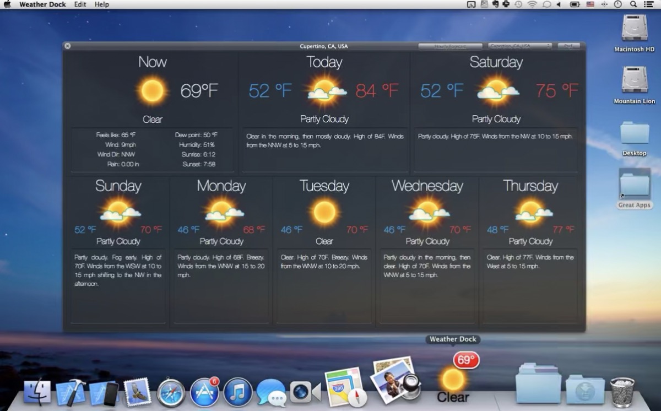Viewport: 661px width, 411px height.
Task: Click the Wednesday heading
Action: pos(427,186)
